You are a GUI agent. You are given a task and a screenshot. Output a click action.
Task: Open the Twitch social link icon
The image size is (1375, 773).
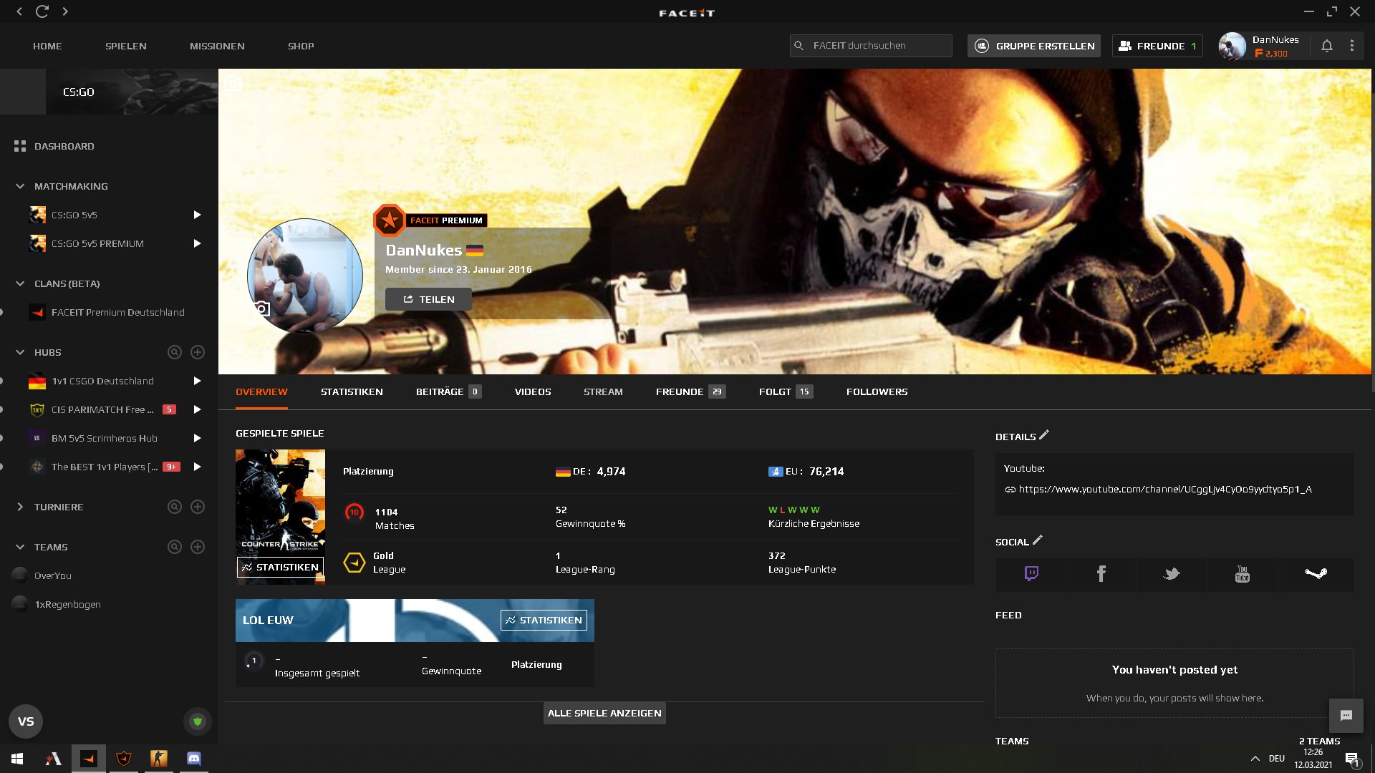1031,574
